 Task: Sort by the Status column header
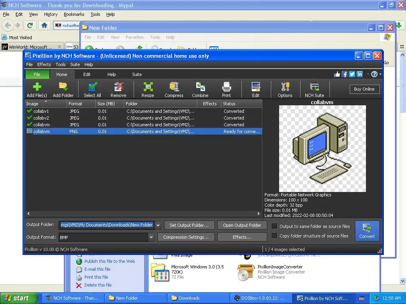click(x=241, y=104)
